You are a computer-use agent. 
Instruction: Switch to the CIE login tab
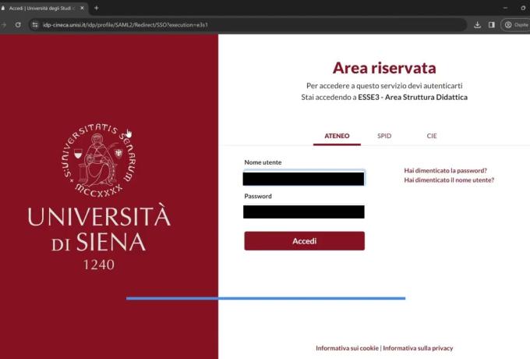pyautogui.click(x=432, y=136)
